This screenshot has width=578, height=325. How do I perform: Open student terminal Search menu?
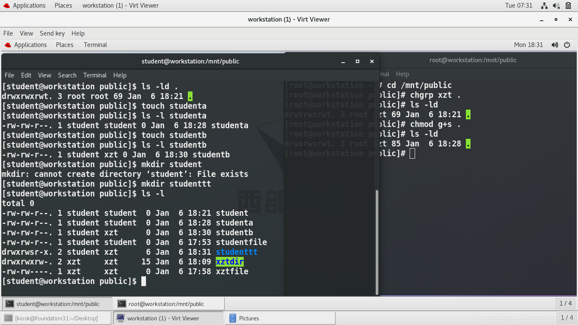[x=67, y=75]
